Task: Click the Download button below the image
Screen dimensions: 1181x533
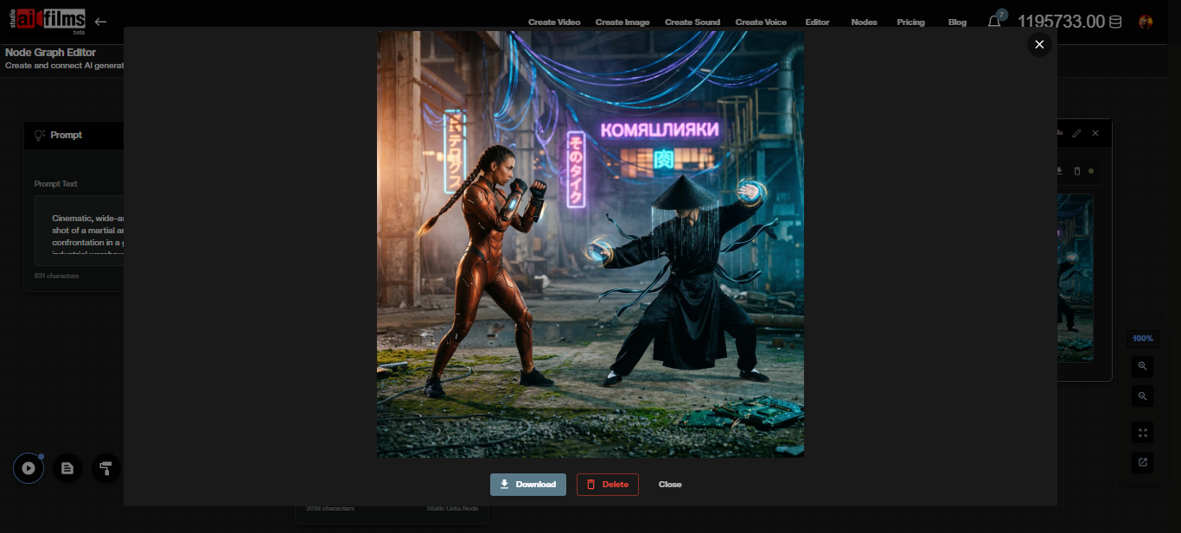Action: (527, 485)
